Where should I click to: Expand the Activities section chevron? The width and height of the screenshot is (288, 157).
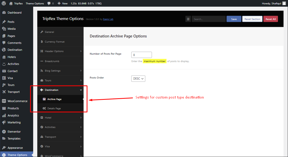coord(81,127)
